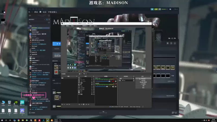Open the scene transition type dropdown in OBS
Image resolution: width=217 pixels, height=122 pixels.
point(126,78)
